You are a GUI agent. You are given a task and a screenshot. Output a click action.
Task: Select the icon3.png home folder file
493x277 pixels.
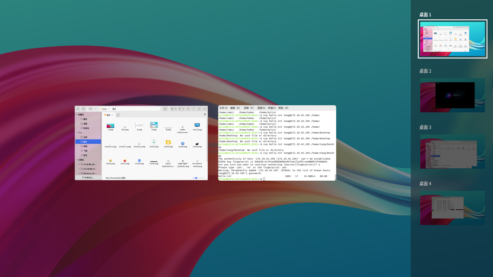point(168,143)
